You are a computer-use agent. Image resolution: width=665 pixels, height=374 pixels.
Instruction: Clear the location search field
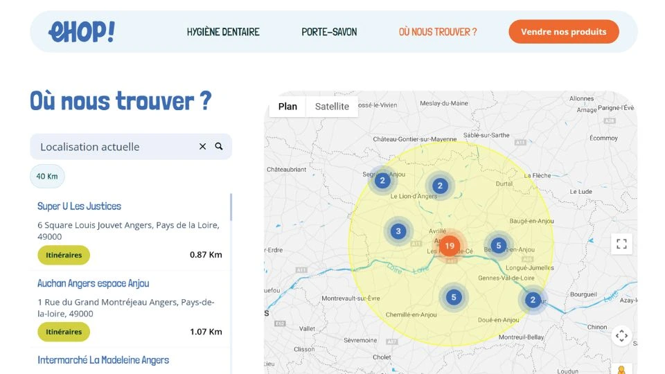pyautogui.click(x=203, y=146)
